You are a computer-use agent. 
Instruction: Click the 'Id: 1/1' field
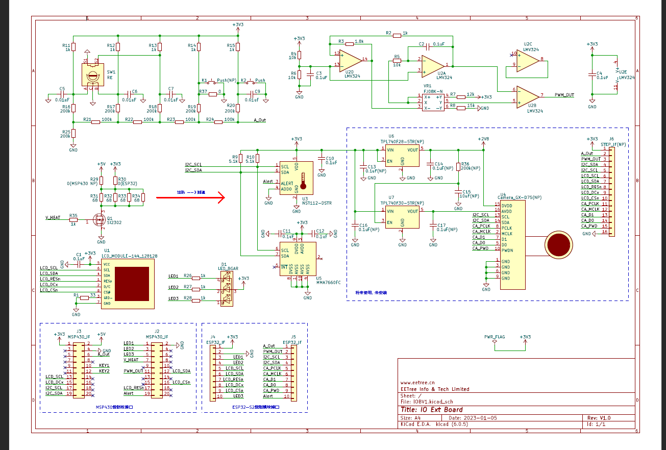(x=596, y=424)
